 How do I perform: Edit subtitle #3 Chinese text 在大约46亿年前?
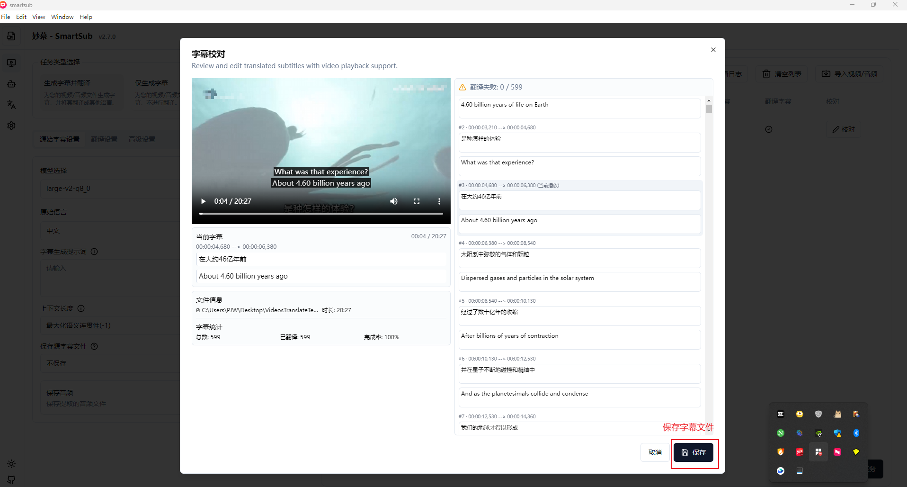tap(579, 200)
